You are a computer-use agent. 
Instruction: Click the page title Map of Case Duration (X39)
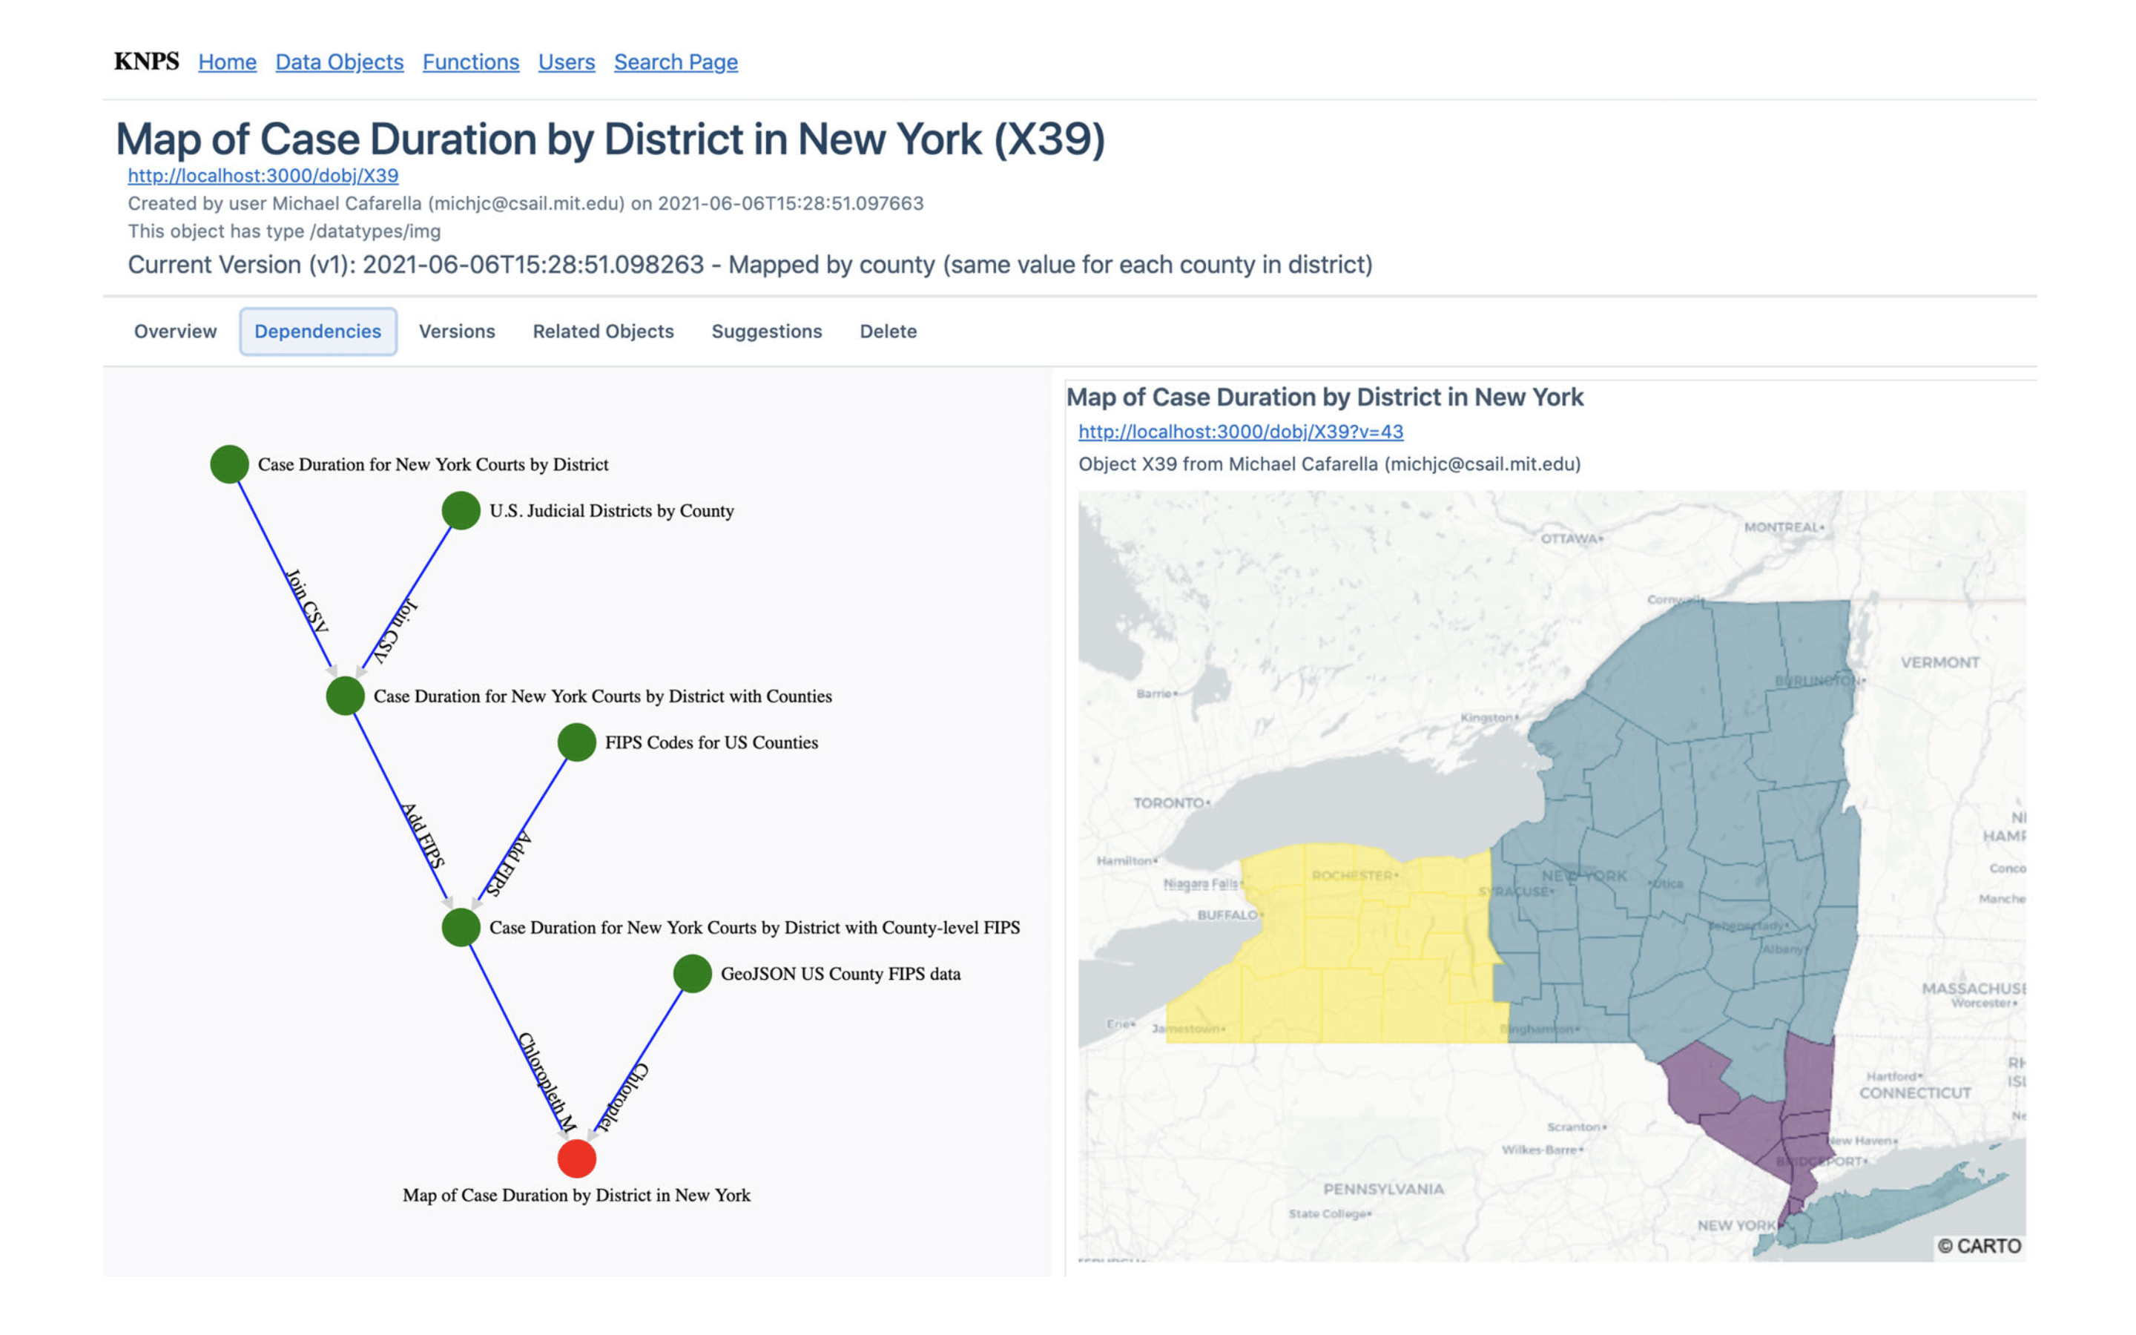point(610,139)
